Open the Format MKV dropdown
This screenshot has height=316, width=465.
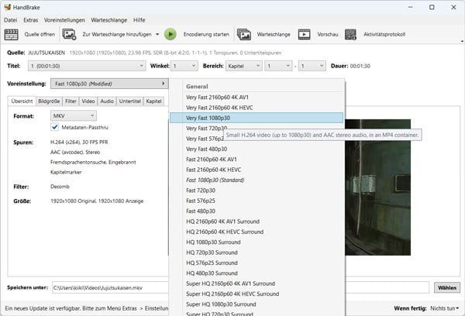click(x=73, y=115)
